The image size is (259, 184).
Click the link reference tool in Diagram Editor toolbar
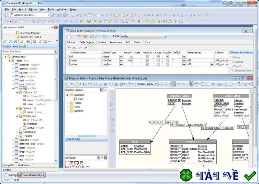[x=214, y=84]
